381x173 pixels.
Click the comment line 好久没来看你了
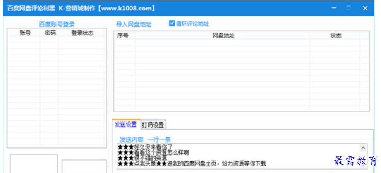click(145, 147)
